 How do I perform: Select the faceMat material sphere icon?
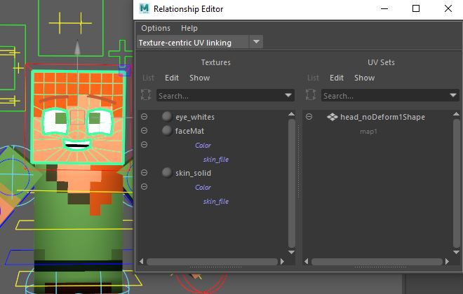pos(167,130)
